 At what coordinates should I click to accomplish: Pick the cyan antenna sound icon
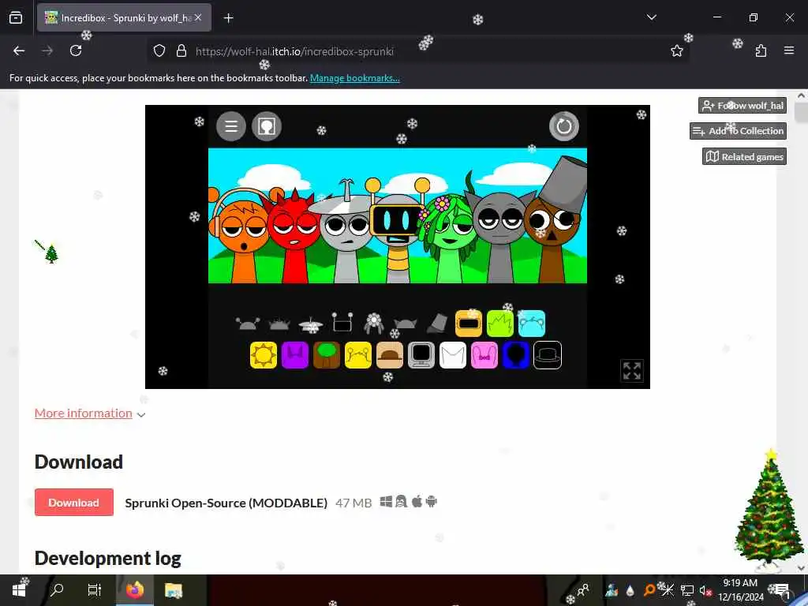(531, 323)
